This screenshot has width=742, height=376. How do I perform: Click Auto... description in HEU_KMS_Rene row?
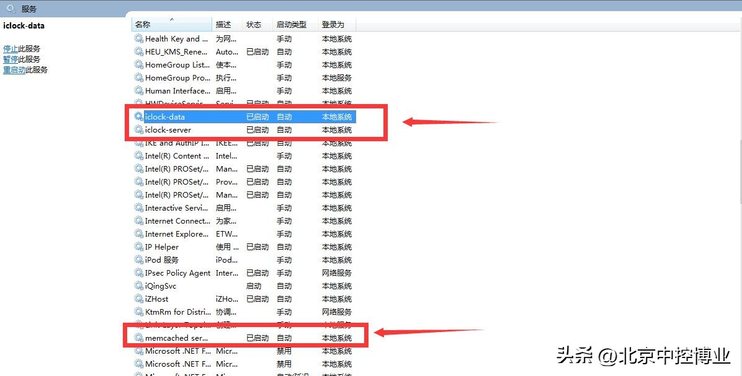[227, 52]
